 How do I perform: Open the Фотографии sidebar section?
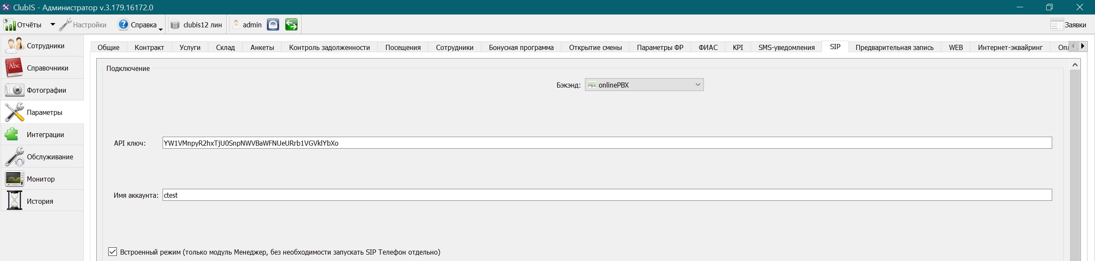[42, 90]
